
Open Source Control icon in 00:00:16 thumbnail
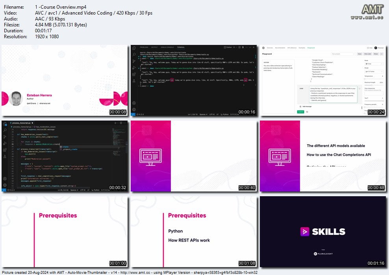(x=134, y=61)
